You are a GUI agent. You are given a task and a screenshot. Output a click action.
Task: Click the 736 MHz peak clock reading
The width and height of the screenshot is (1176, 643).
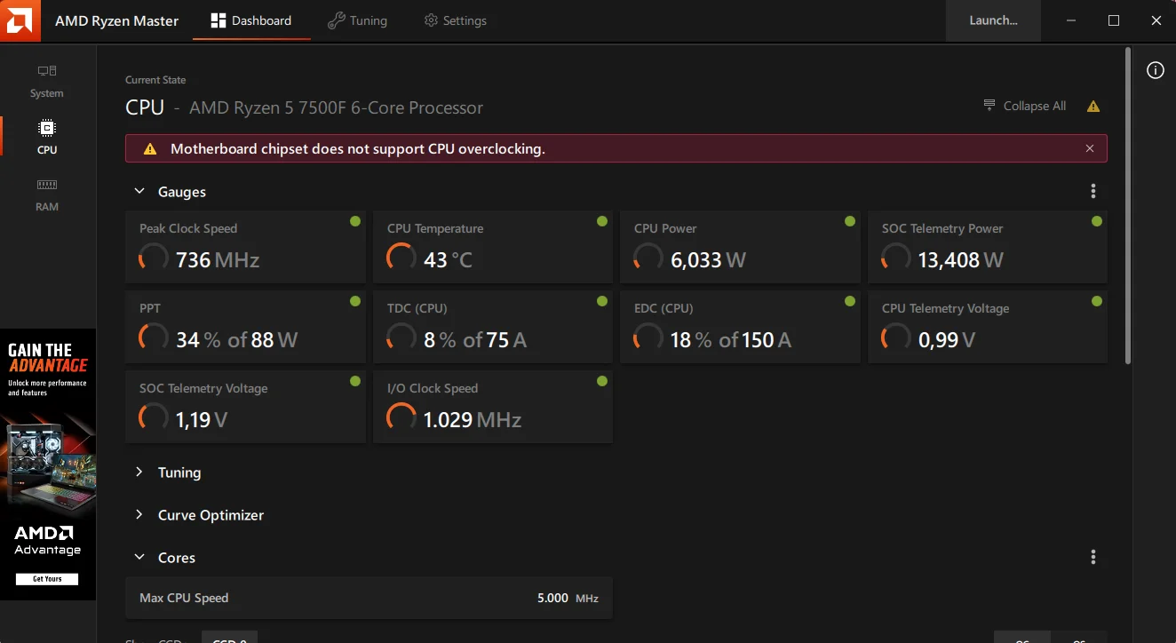(218, 260)
